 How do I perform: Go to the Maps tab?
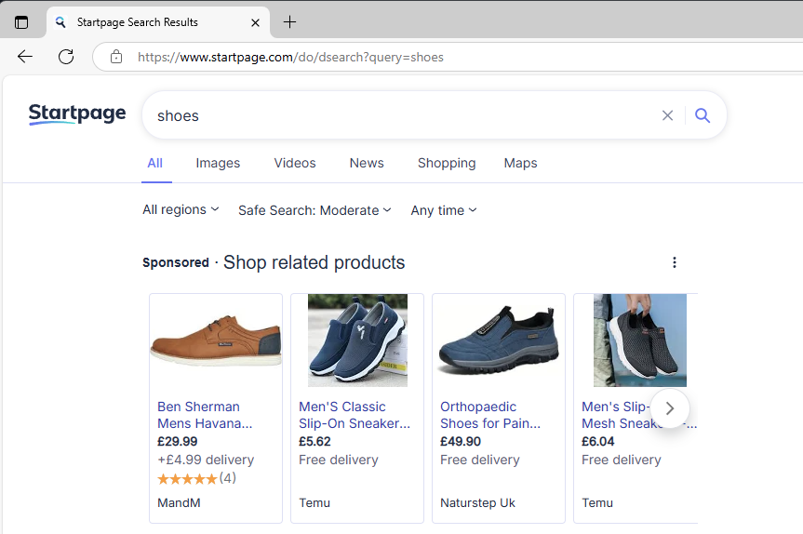520,163
